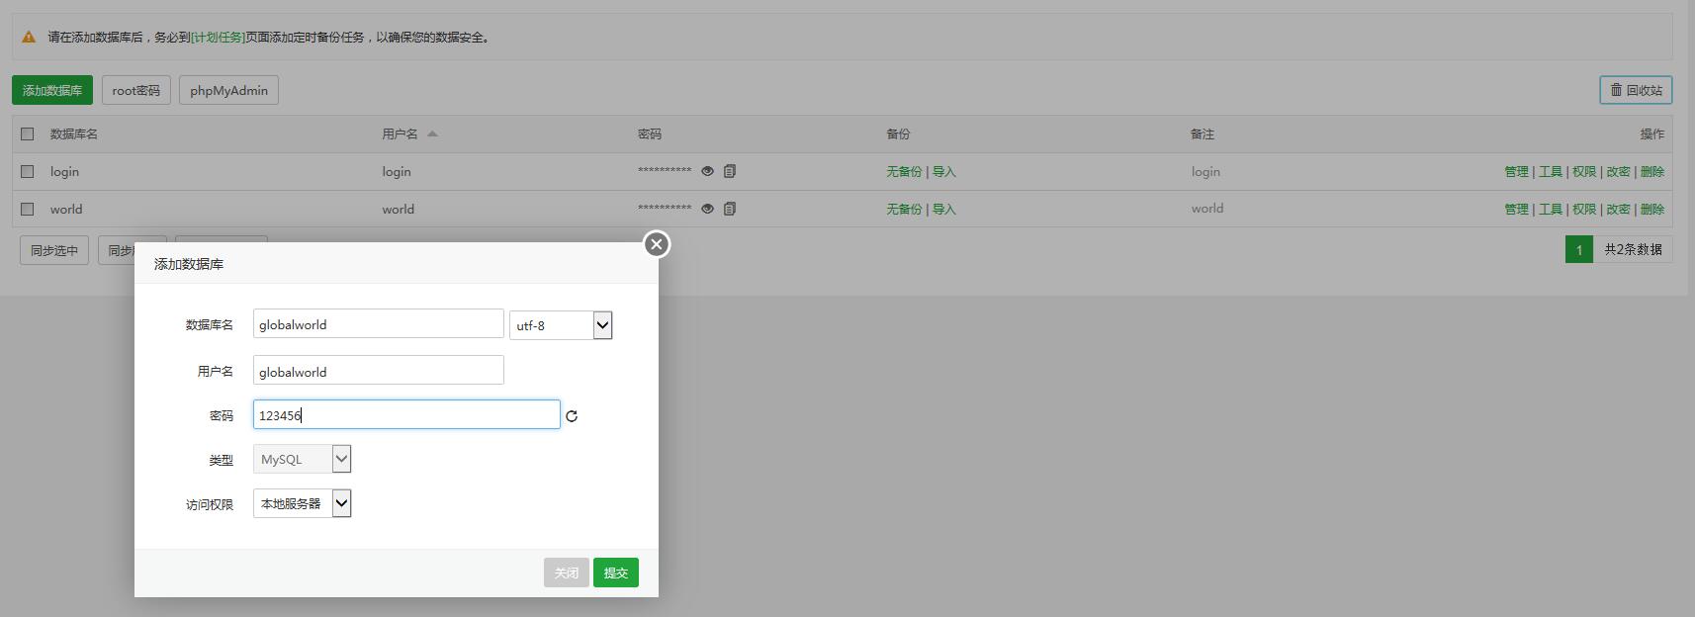Show password for login database
The height and width of the screenshot is (617, 1695).
707,171
